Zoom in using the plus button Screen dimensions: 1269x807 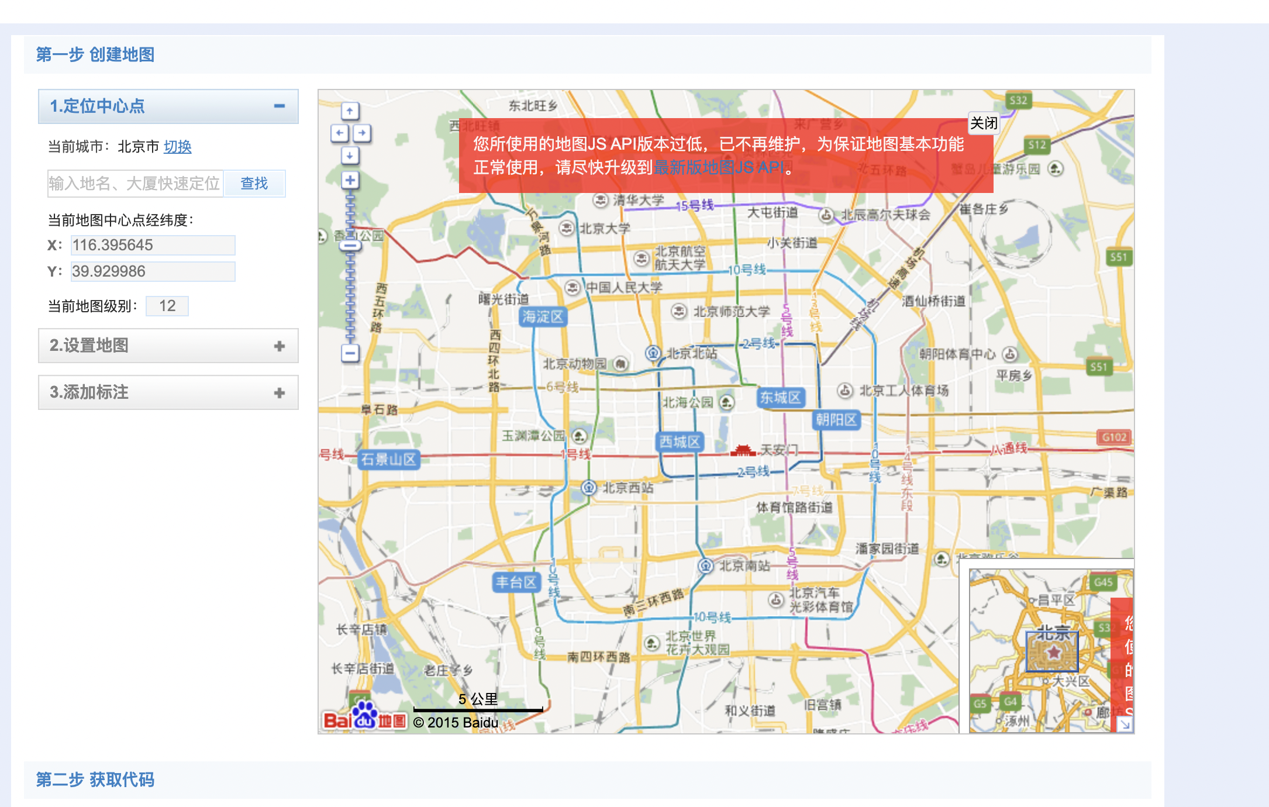[x=350, y=180]
